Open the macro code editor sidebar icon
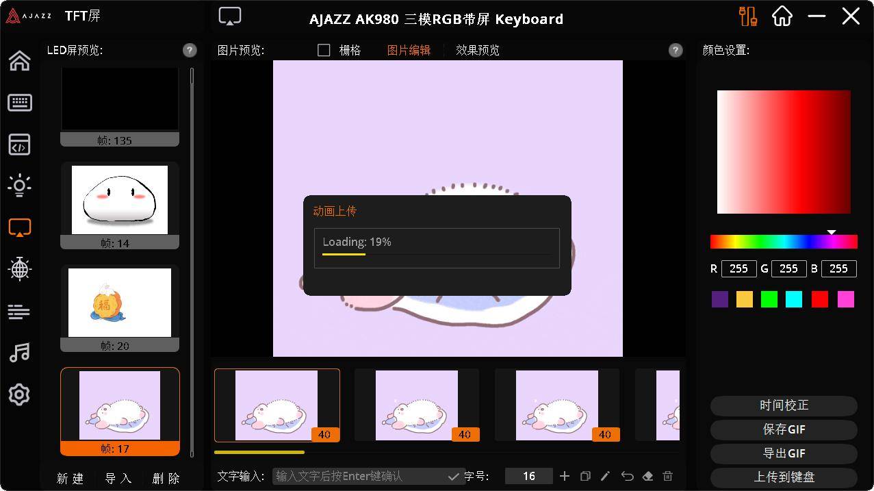 pos(19,144)
